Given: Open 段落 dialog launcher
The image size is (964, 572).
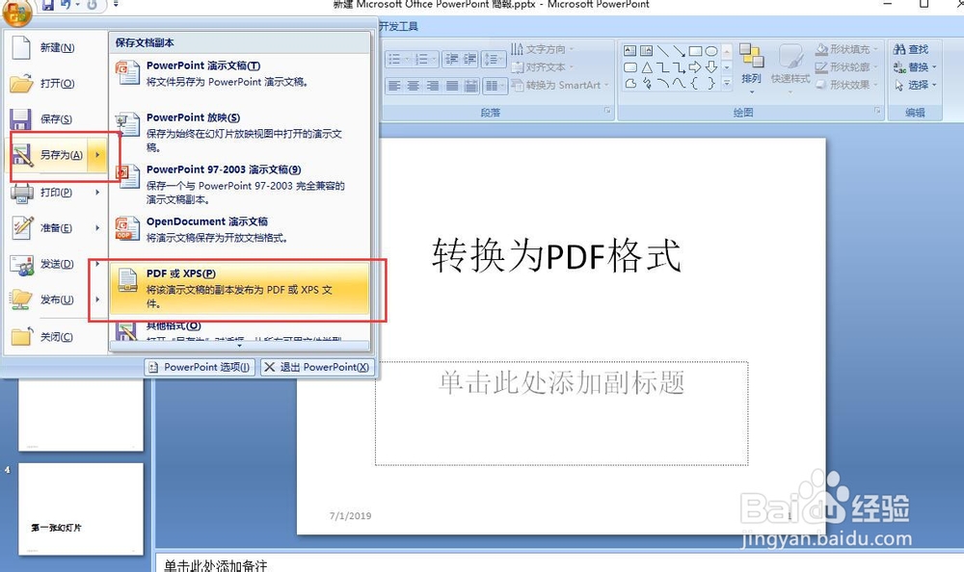Looking at the screenshot, I should click(607, 111).
